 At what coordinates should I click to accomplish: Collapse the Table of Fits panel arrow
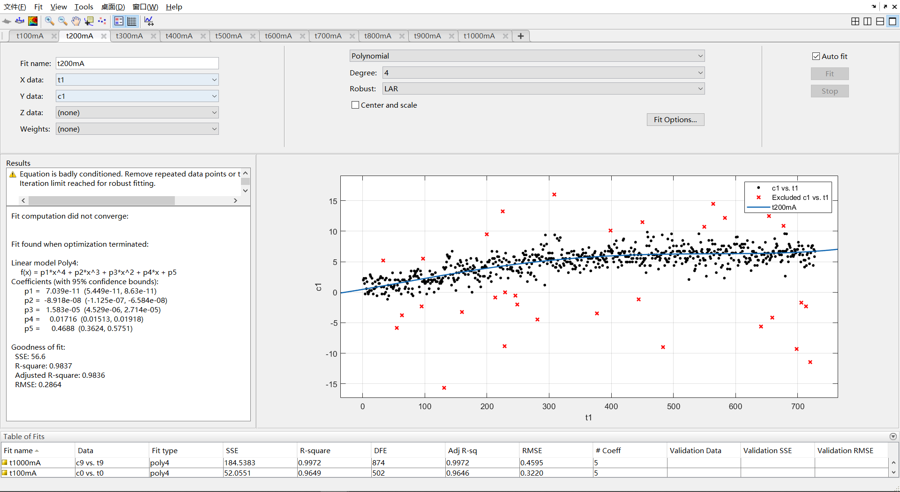(893, 436)
